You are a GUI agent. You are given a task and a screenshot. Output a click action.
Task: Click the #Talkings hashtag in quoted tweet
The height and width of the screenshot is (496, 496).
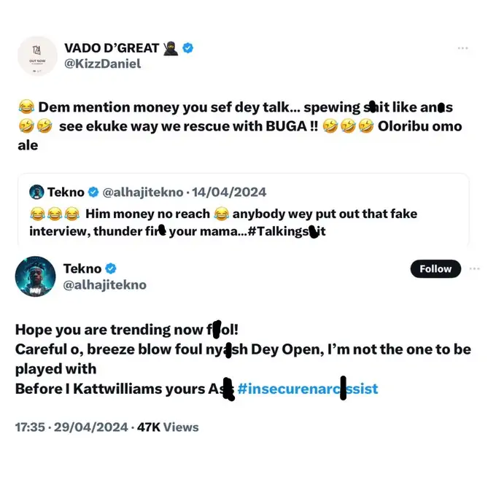tap(287, 231)
